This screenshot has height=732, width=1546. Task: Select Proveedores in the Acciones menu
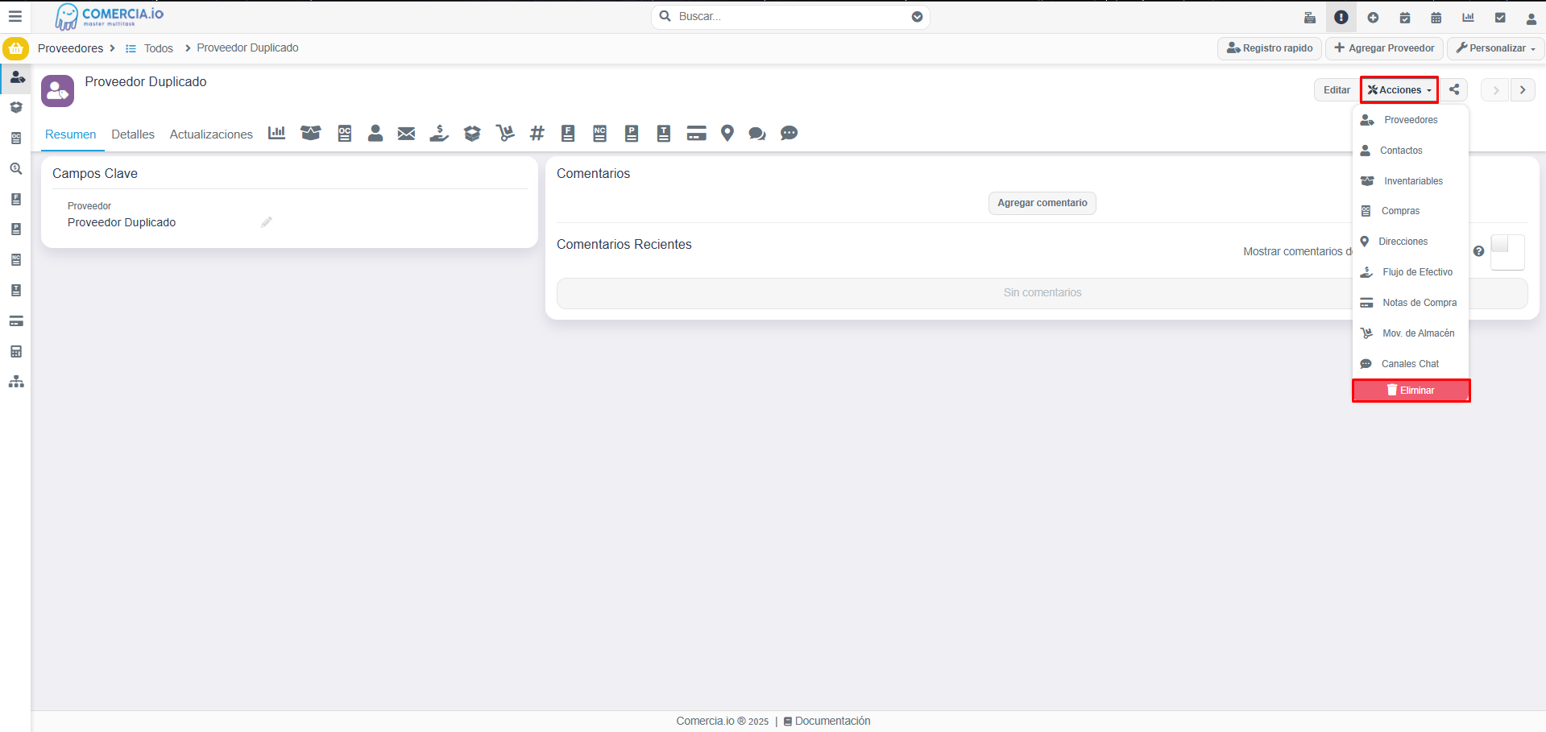point(1411,120)
